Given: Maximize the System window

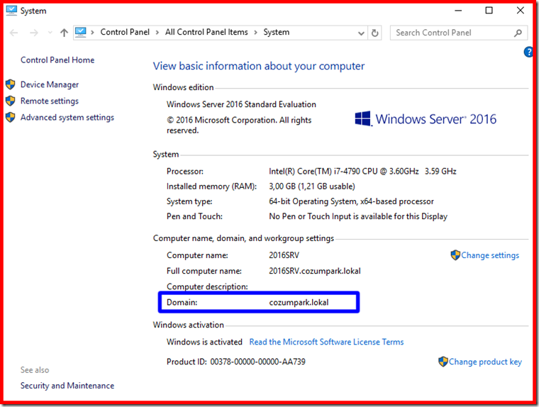Looking at the screenshot, I should (x=489, y=11).
